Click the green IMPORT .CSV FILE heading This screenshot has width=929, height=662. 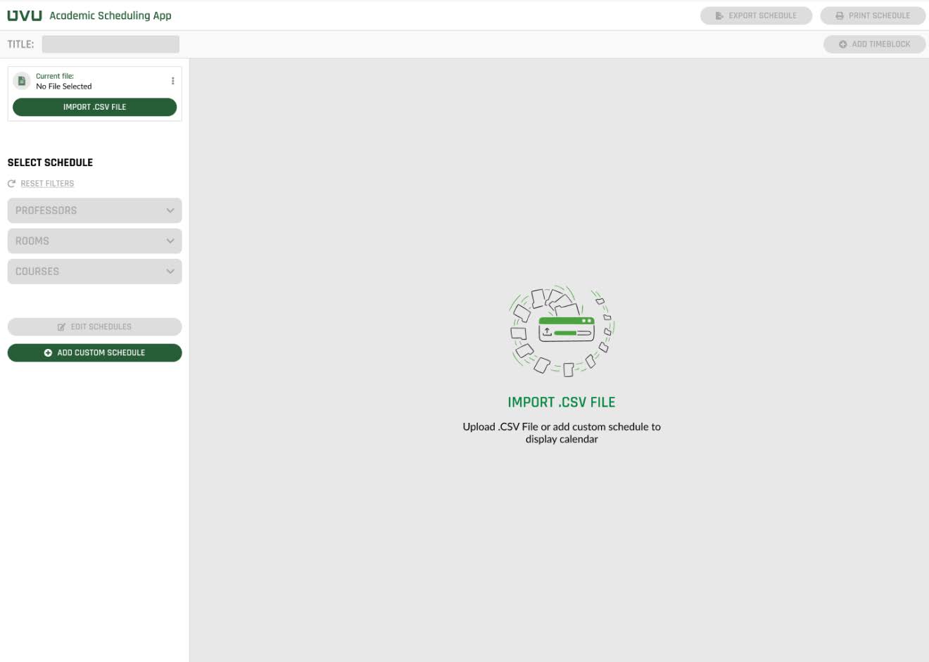coord(562,402)
